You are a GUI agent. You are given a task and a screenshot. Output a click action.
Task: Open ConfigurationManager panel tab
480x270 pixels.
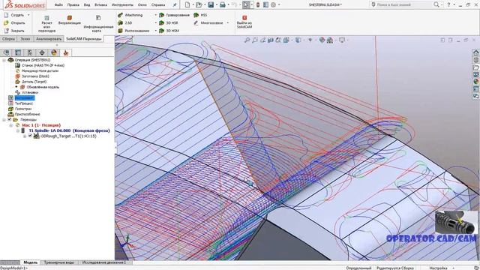click(30, 52)
